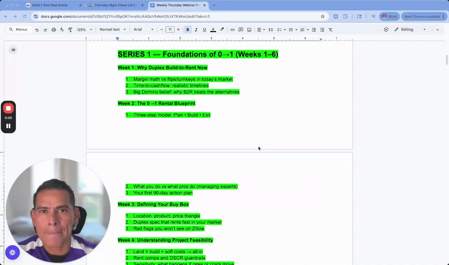Bookmark this page with the star icon
Screen dimensions: 449x265
pyautogui.click(x=323, y=16)
